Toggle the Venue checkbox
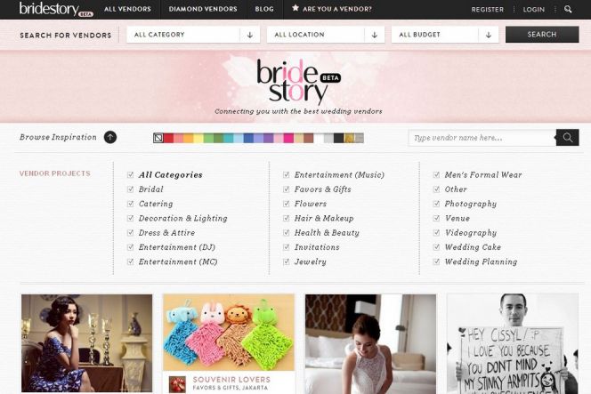 [x=436, y=218]
